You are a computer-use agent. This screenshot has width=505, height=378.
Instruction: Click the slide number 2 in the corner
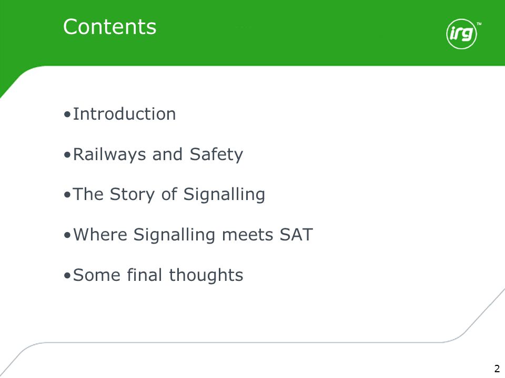click(x=497, y=369)
